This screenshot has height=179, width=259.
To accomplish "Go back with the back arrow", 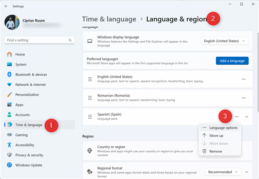I will (6, 6).
